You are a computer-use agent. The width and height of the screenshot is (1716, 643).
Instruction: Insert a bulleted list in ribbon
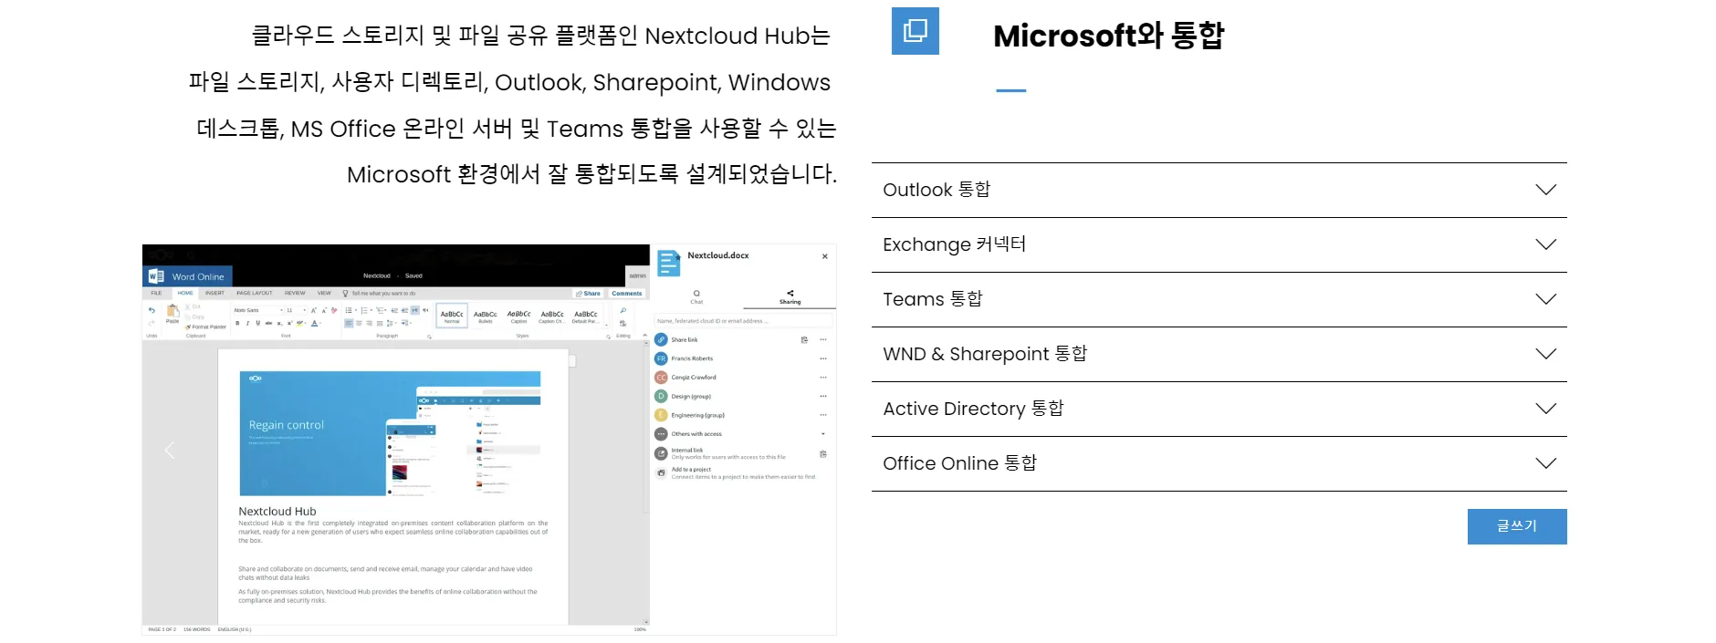(349, 310)
